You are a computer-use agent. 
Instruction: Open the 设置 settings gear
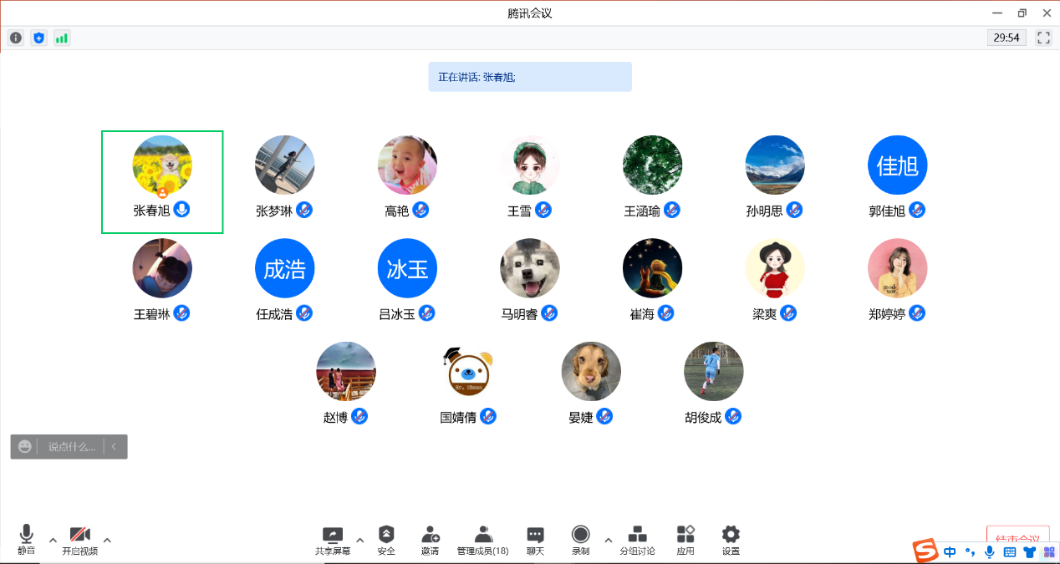point(731,540)
